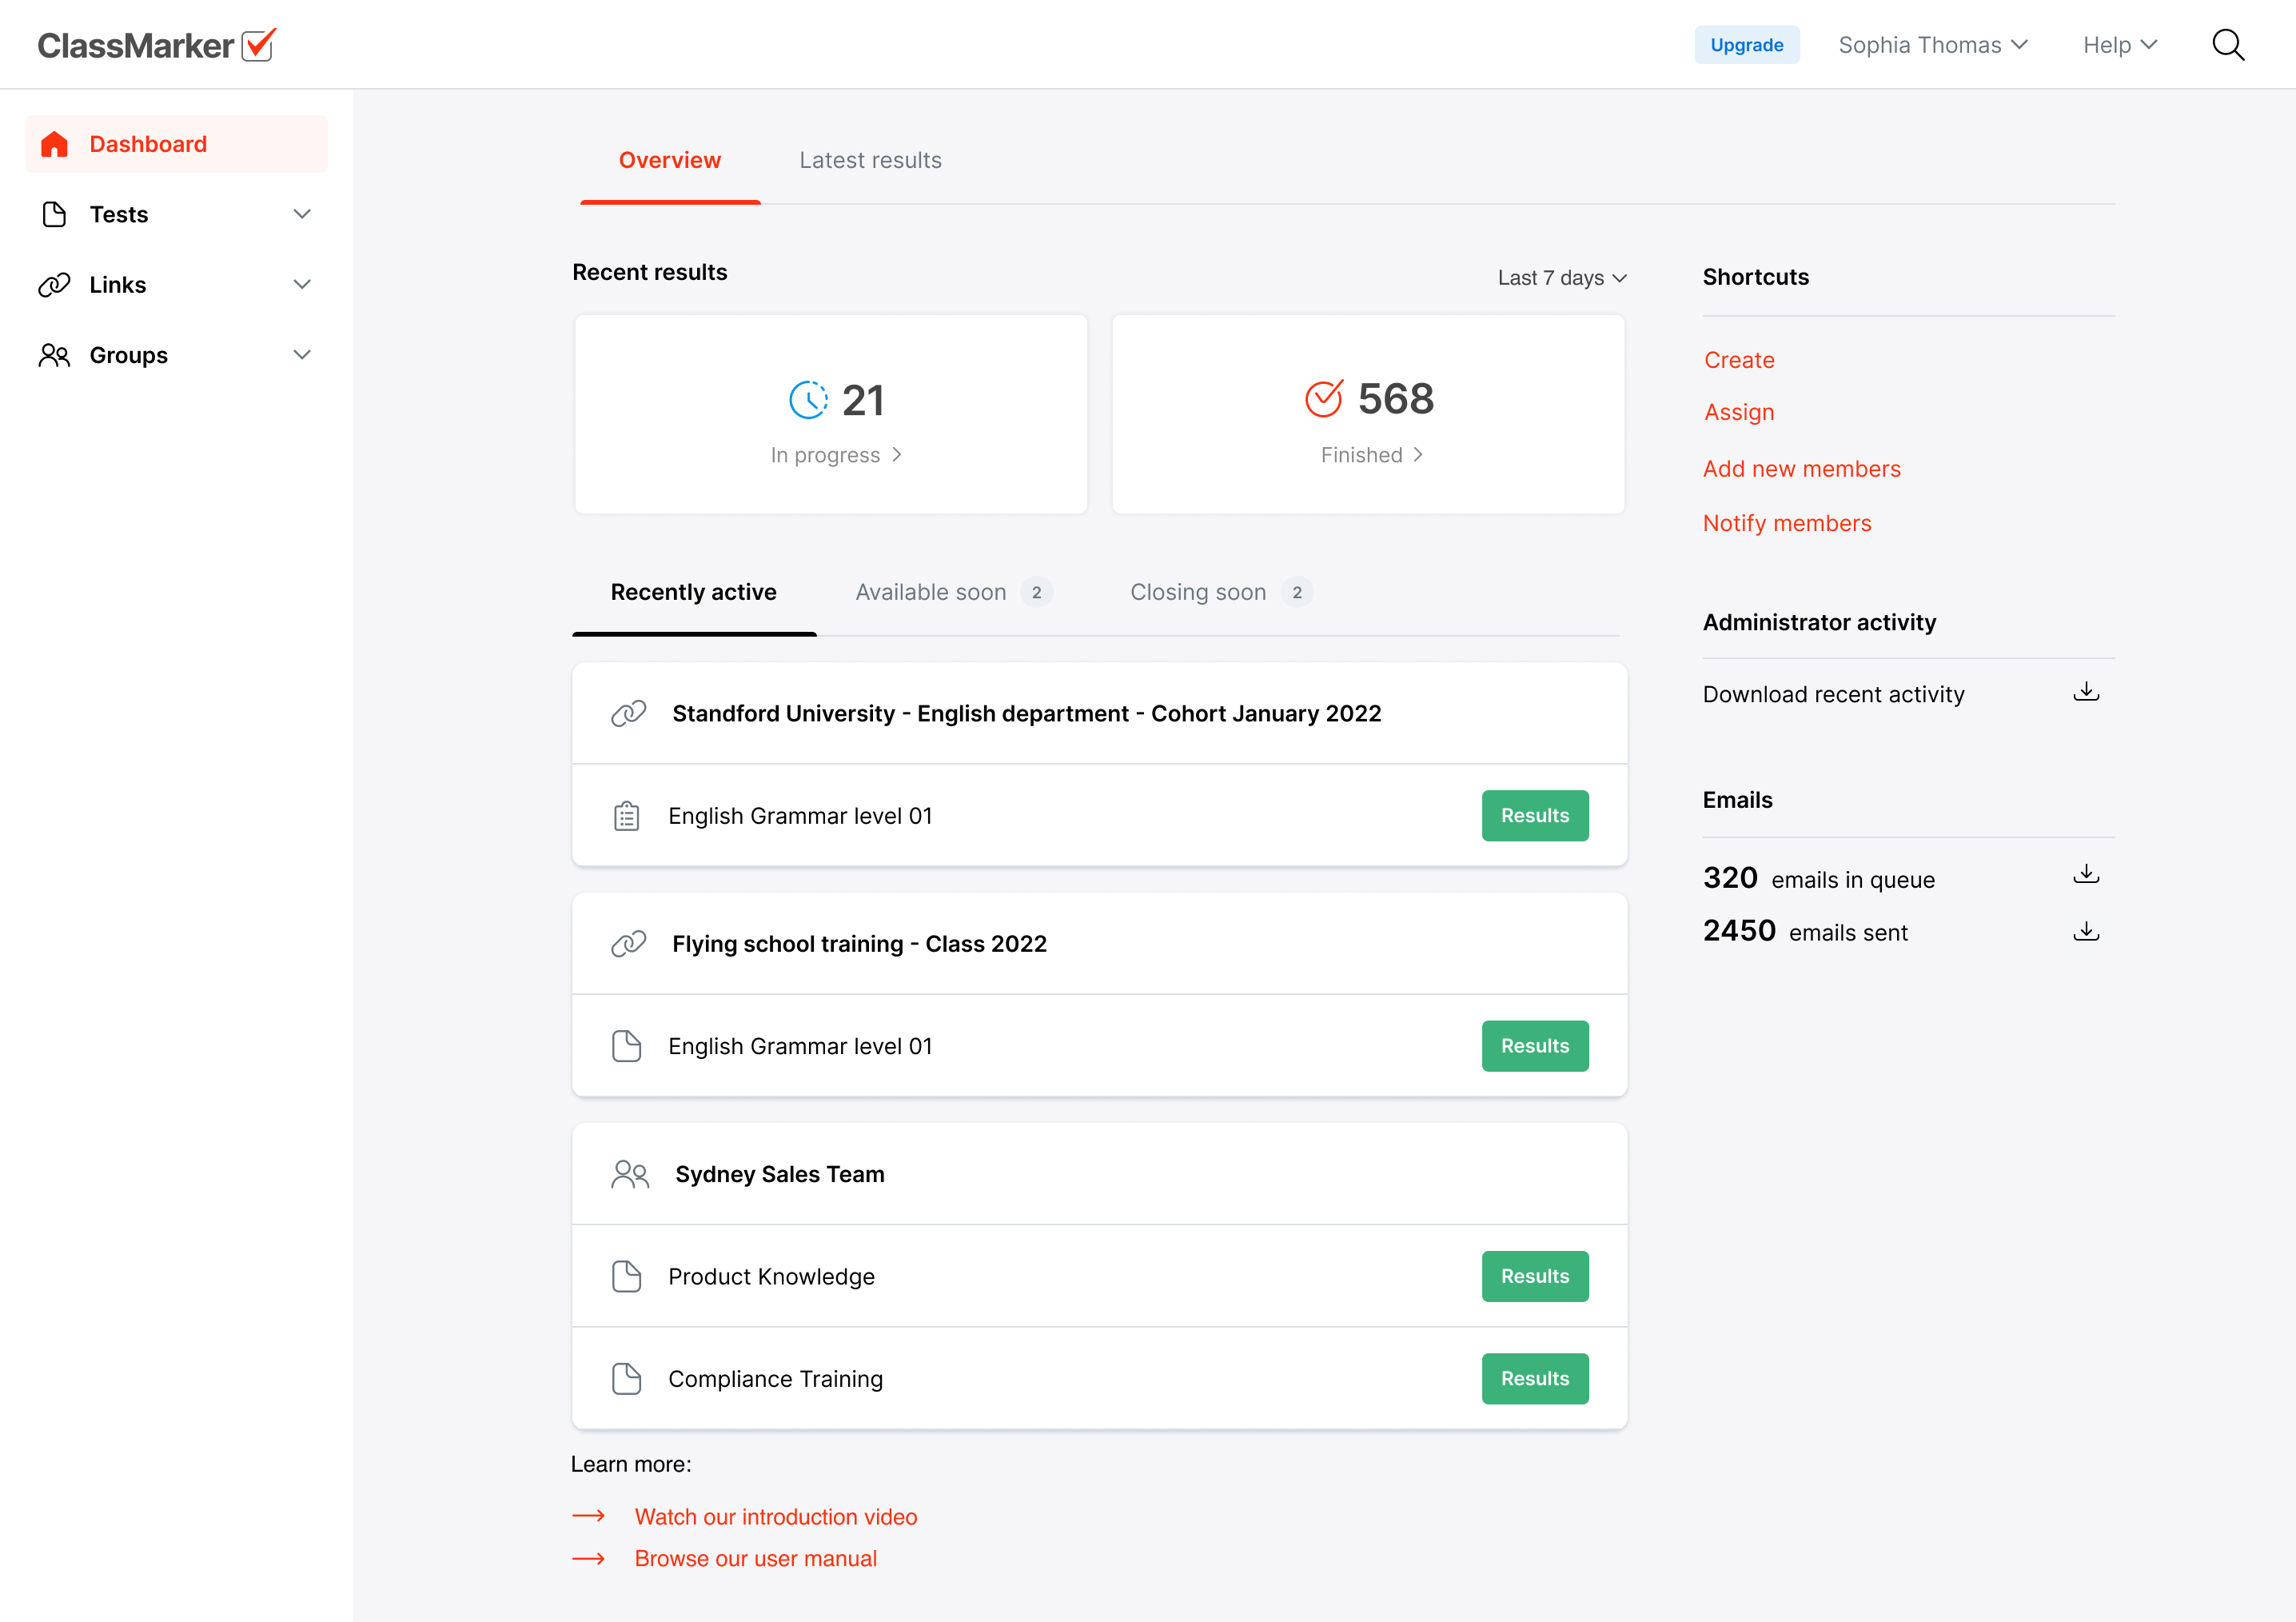This screenshot has width=2296, height=1622.
Task: Click Add new members shortcut
Action: coord(1801,469)
